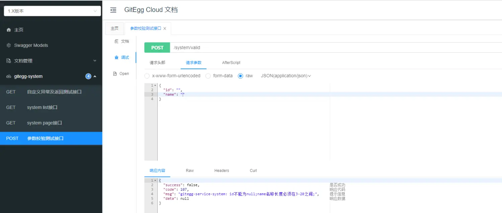Screen dimensions: 502x213
Task: Open 调试 side tab
Action: click(121, 58)
